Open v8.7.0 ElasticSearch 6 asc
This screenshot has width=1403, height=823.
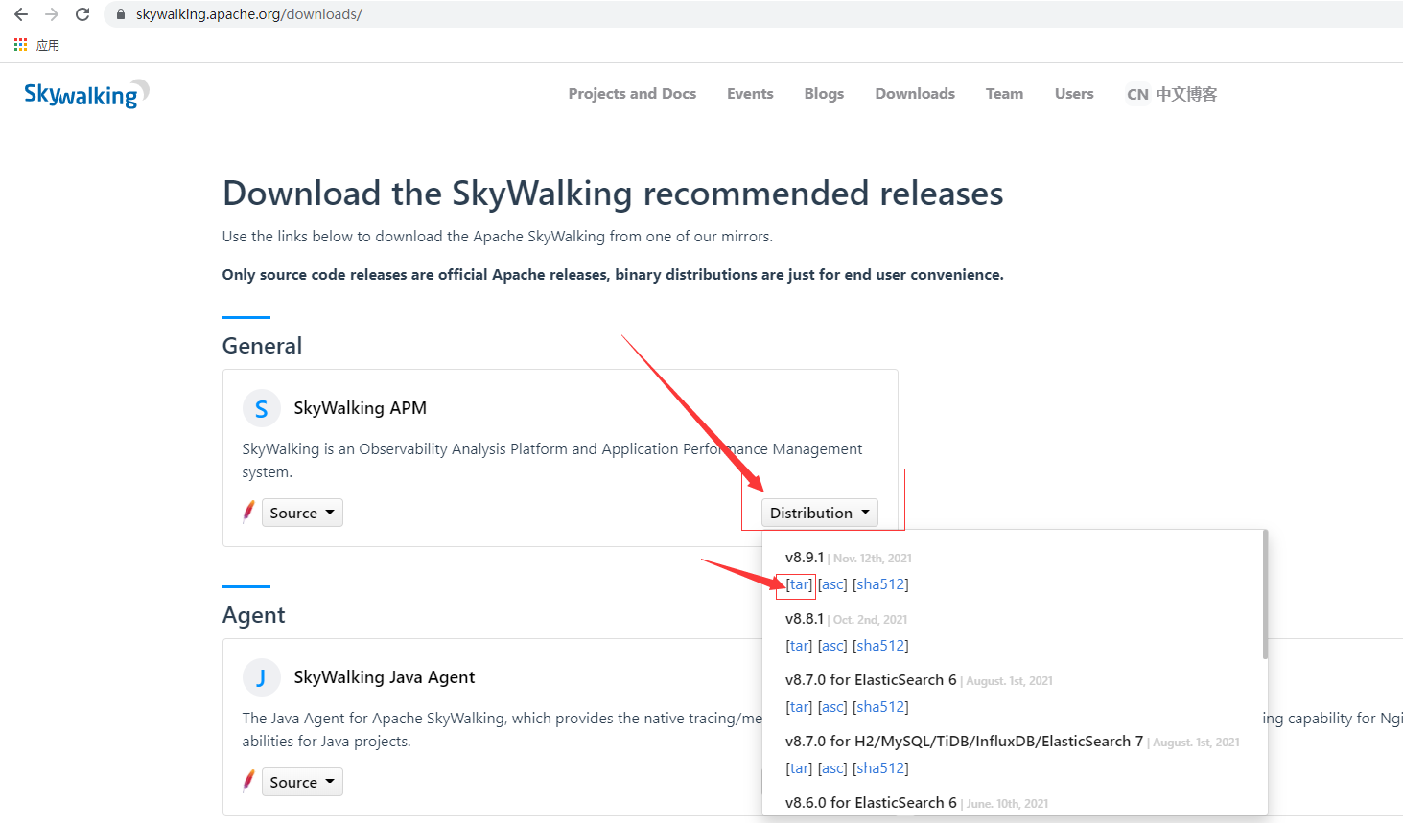point(832,707)
